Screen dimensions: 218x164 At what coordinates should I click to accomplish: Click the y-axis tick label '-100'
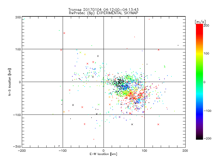point(17,115)
